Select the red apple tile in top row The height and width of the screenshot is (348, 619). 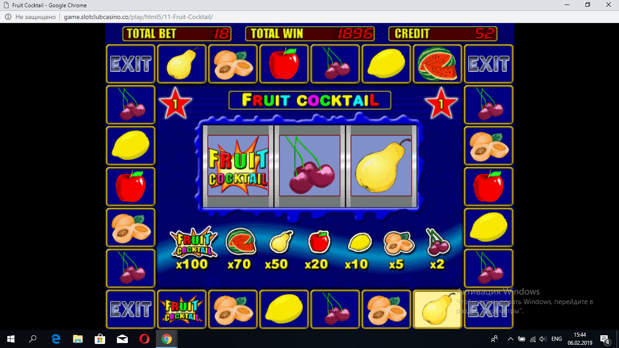284,64
